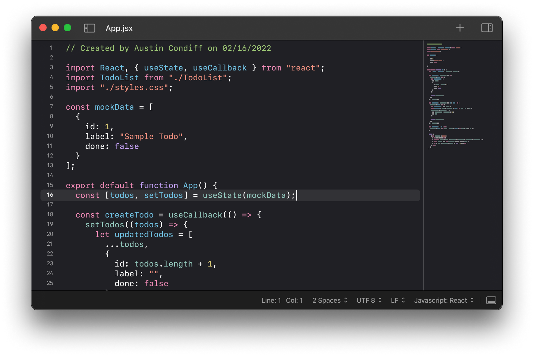Click 'export' keyword on line 15

click(80, 185)
